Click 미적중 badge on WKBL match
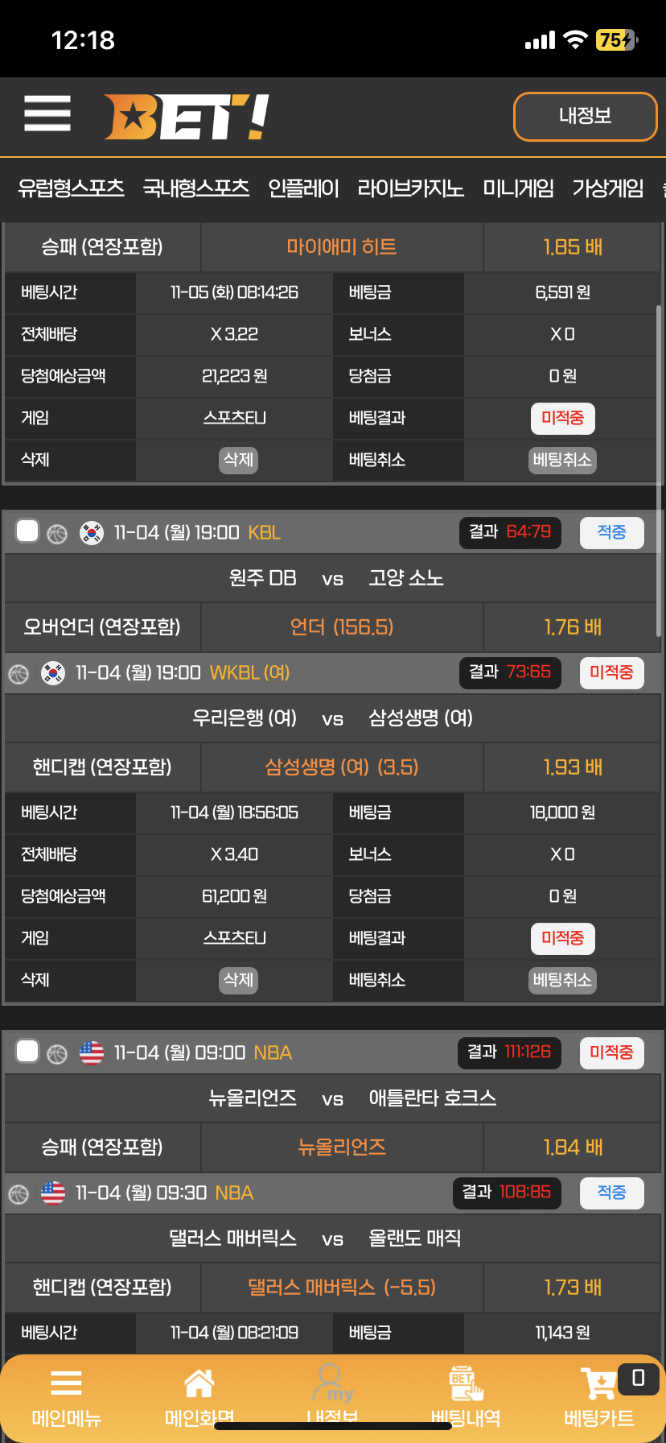This screenshot has width=666, height=1443. 612,672
